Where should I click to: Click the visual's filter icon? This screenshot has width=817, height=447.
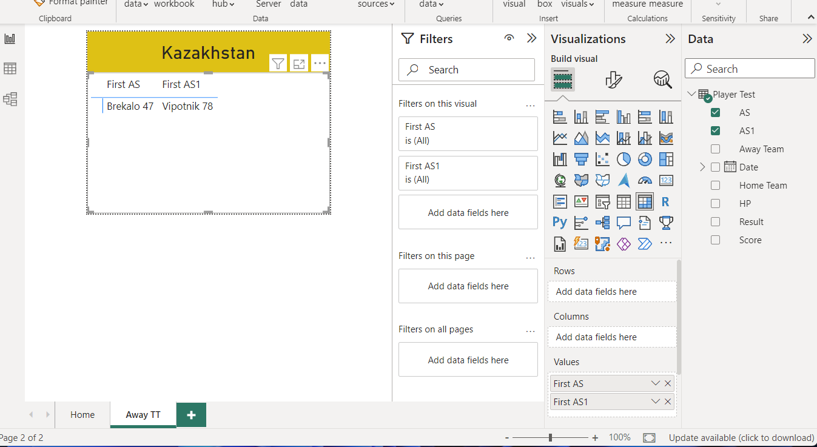[278, 63]
